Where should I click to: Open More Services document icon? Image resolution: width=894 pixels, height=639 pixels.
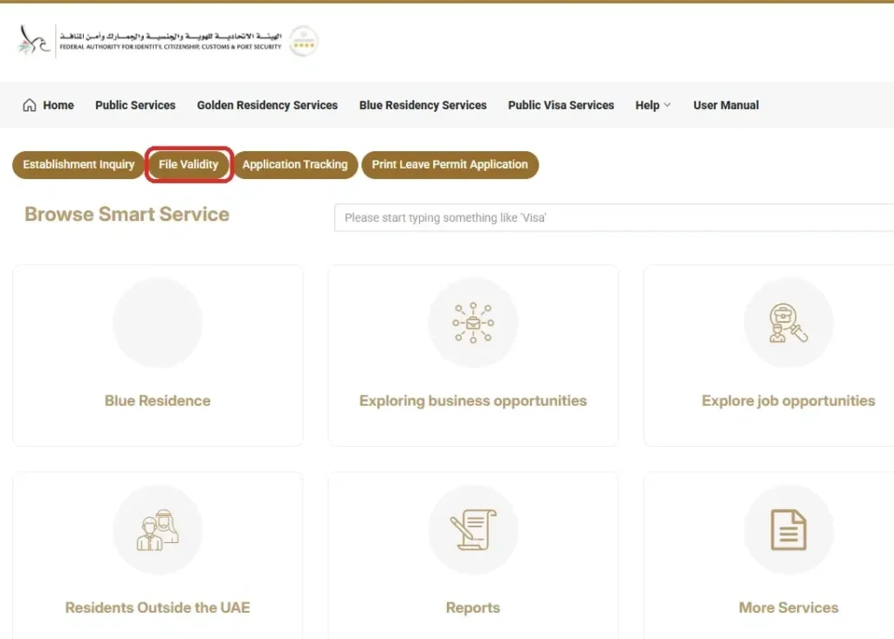(788, 530)
